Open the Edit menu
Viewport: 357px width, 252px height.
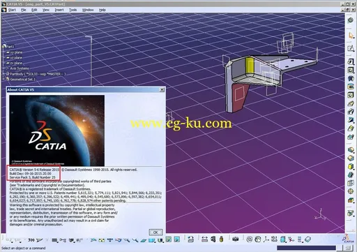click(34, 10)
